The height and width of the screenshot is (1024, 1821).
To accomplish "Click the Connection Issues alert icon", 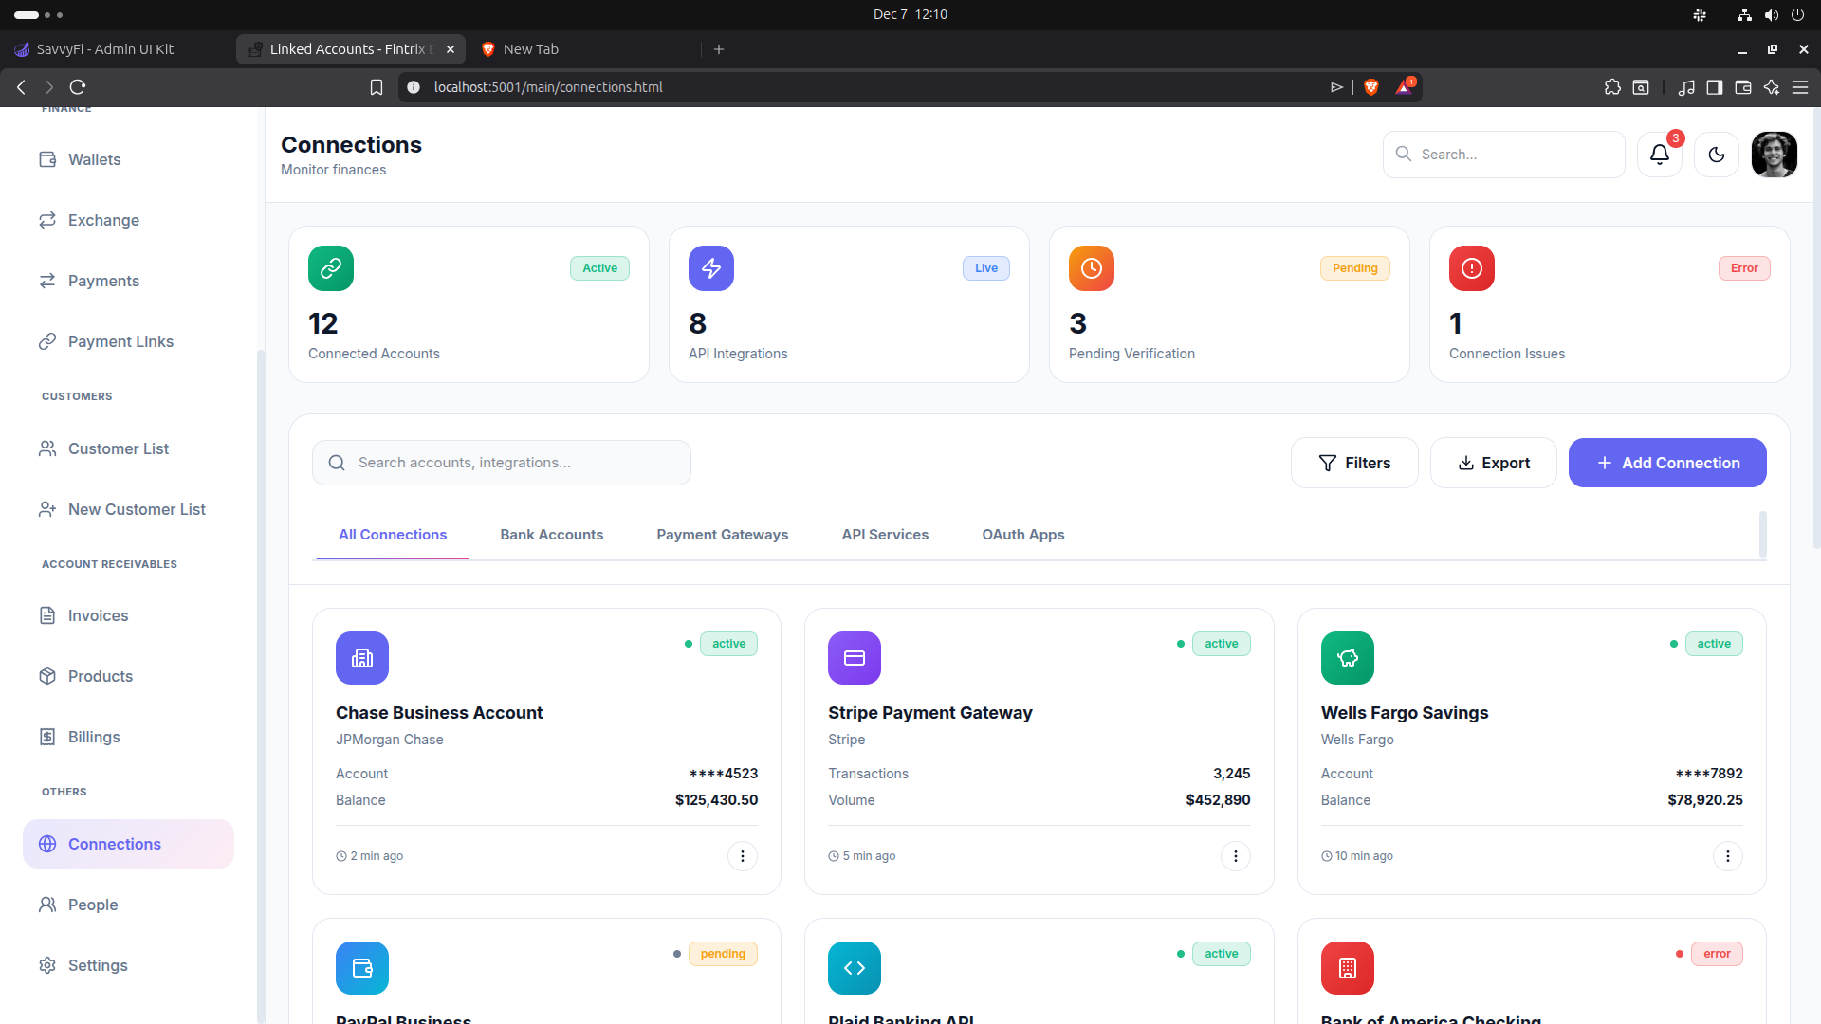I will pos(1471,268).
